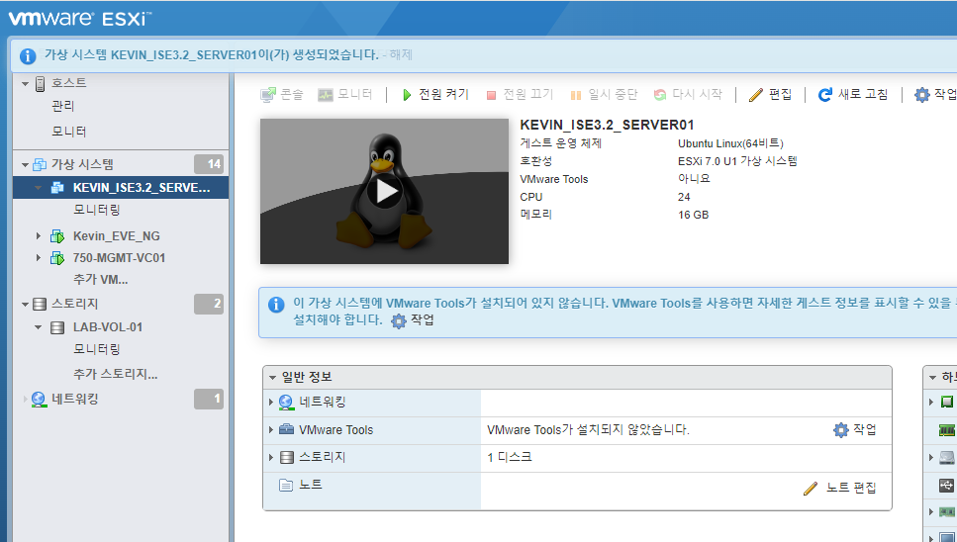Open the 작업 gear menu in toolbar

point(935,95)
